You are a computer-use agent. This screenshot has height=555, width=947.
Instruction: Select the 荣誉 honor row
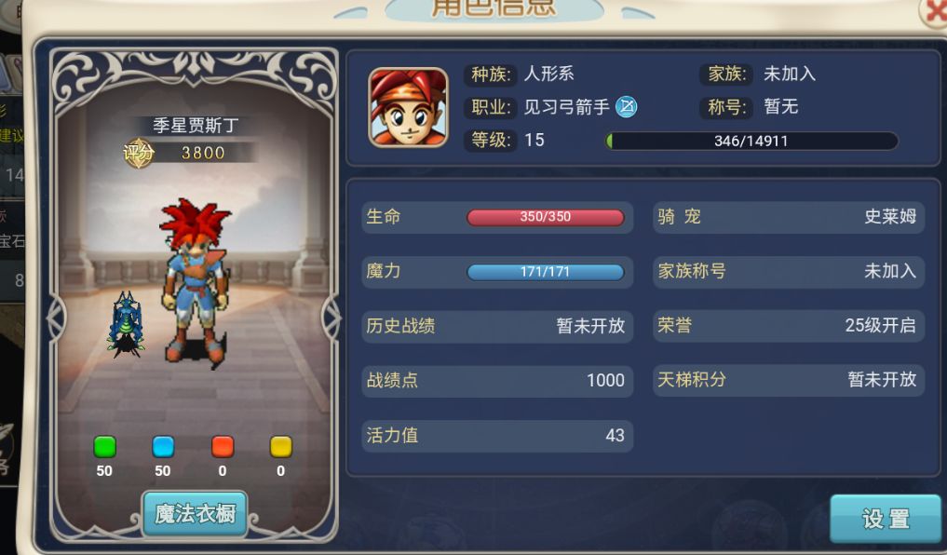[788, 326]
